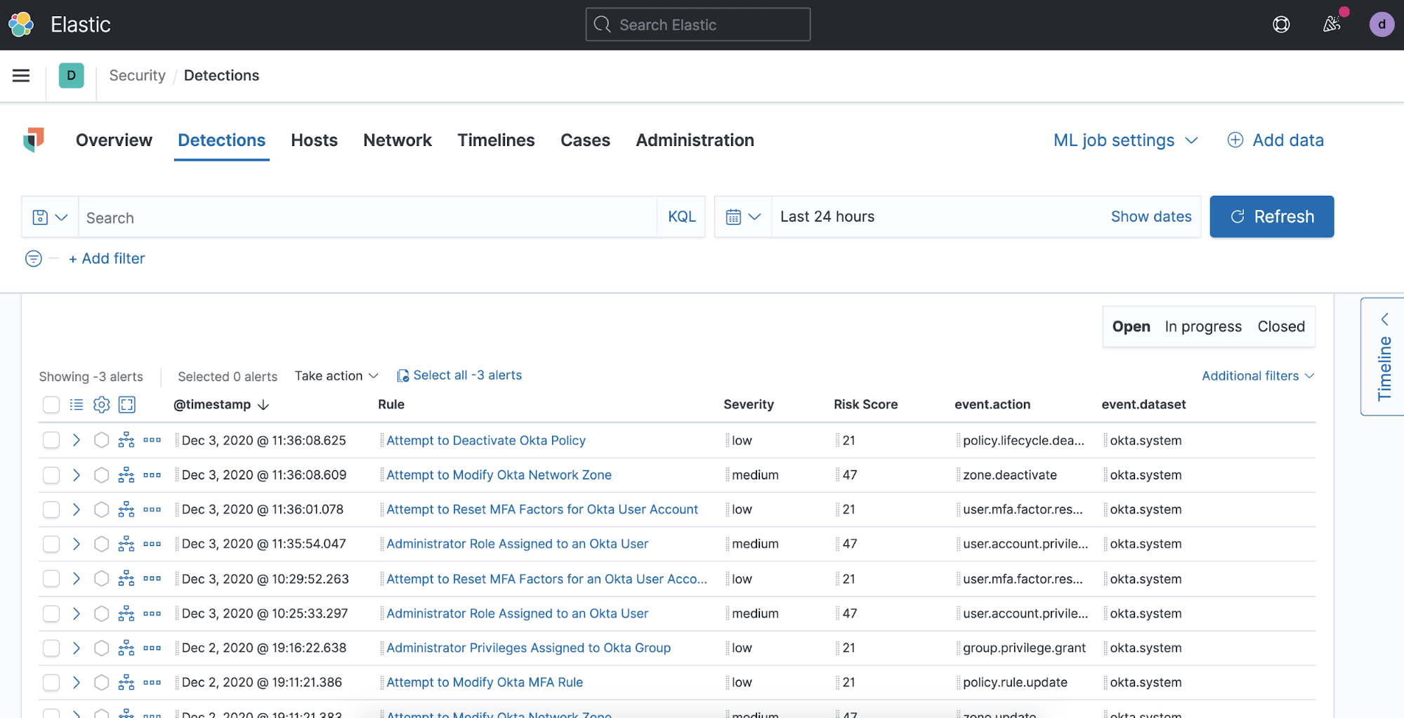Viewport: 1404px width, 718px height.
Task: Enter full screen mode for the alerts table
Action: click(x=126, y=404)
